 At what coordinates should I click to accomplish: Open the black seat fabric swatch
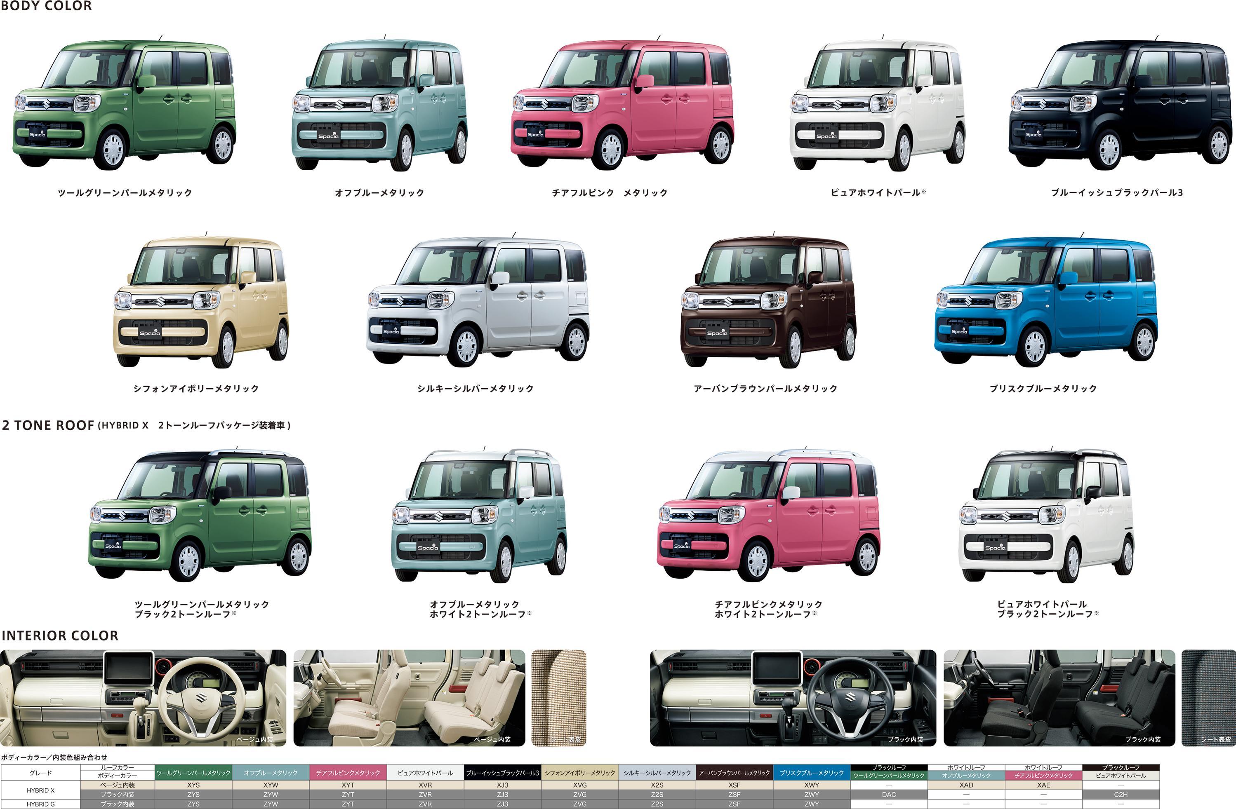[1208, 698]
